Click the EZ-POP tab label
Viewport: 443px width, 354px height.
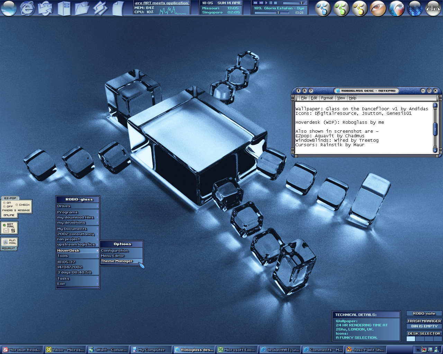click(x=10, y=198)
